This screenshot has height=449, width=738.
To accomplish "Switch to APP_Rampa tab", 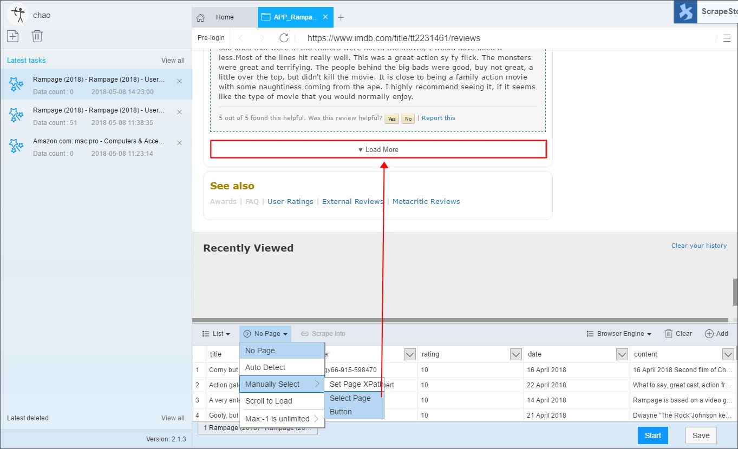I will 295,17.
